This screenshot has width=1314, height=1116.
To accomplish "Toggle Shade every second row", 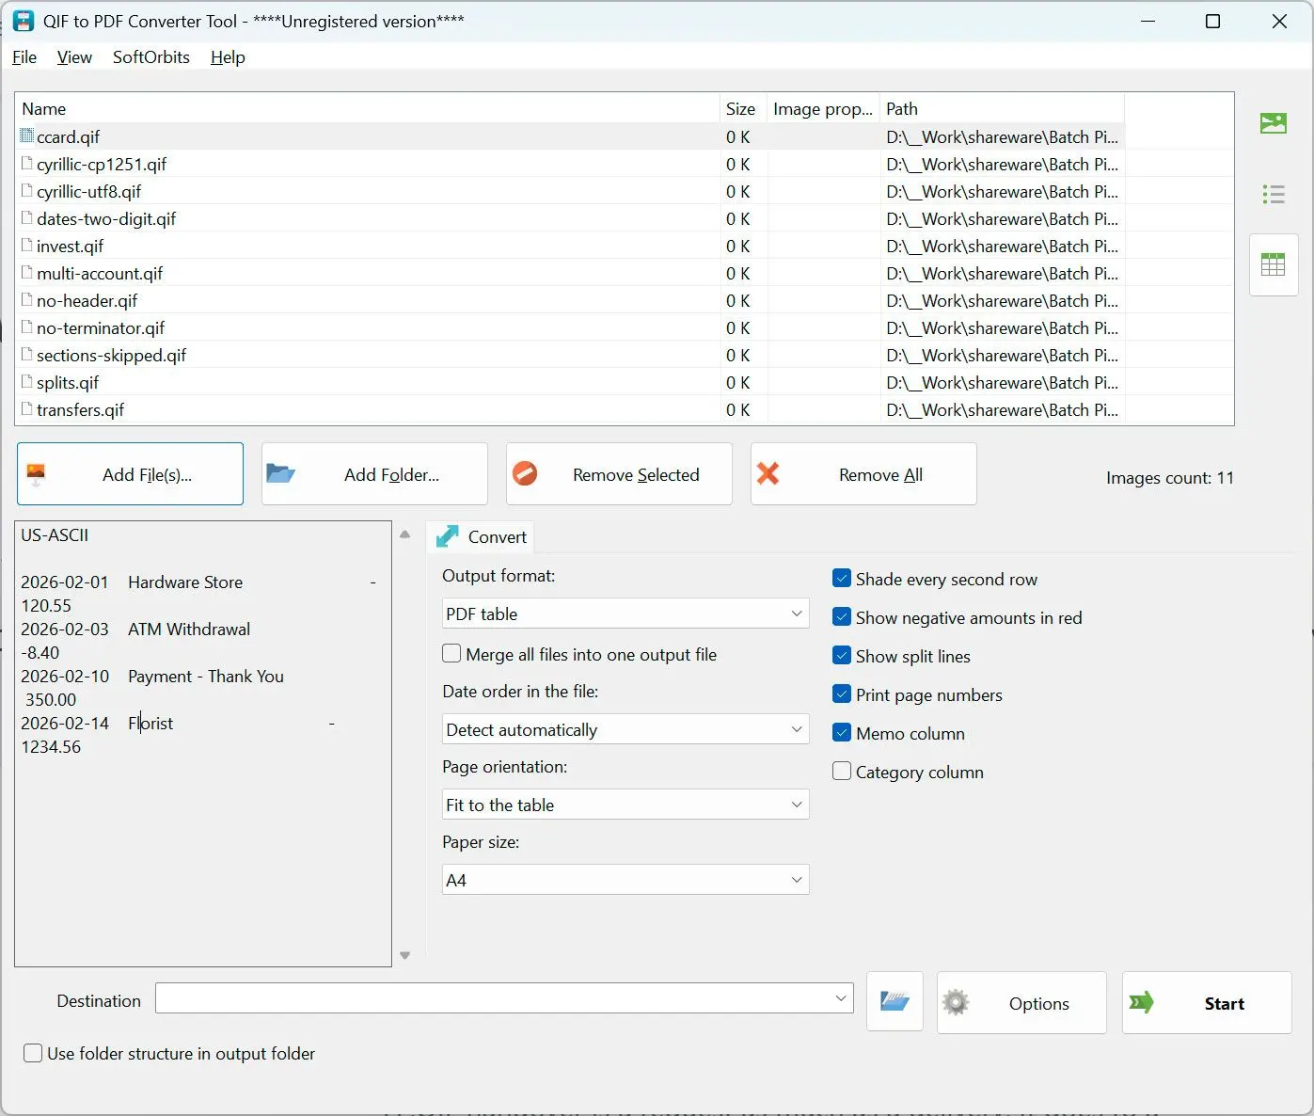I will (x=842, y=579).
